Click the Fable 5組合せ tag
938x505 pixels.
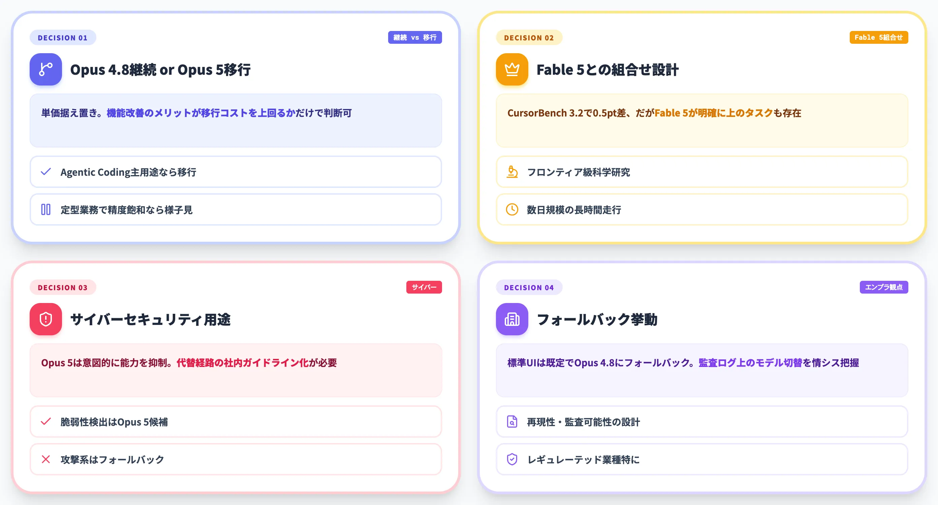coord(879,37)
